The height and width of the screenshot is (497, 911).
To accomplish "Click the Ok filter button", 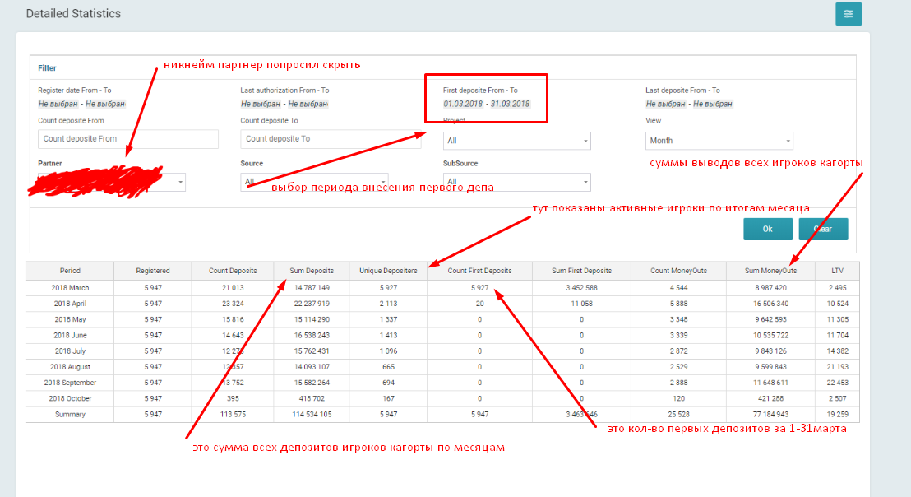I will 767,229.
